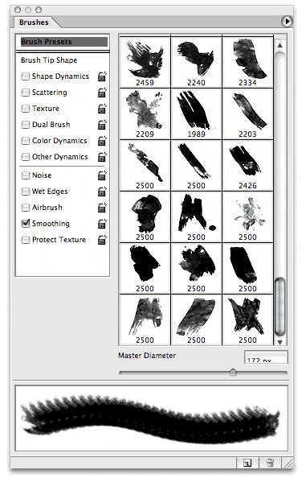Enable the Color Dynamics checkbox

coord(26,141)
